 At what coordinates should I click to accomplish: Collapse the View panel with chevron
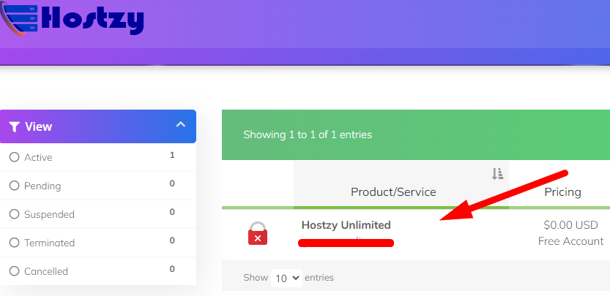180,125
